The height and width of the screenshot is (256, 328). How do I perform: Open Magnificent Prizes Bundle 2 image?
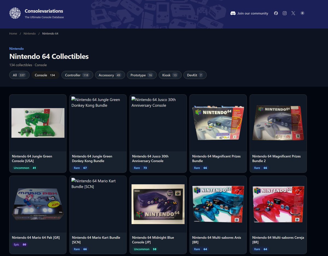tap(278, 123)
